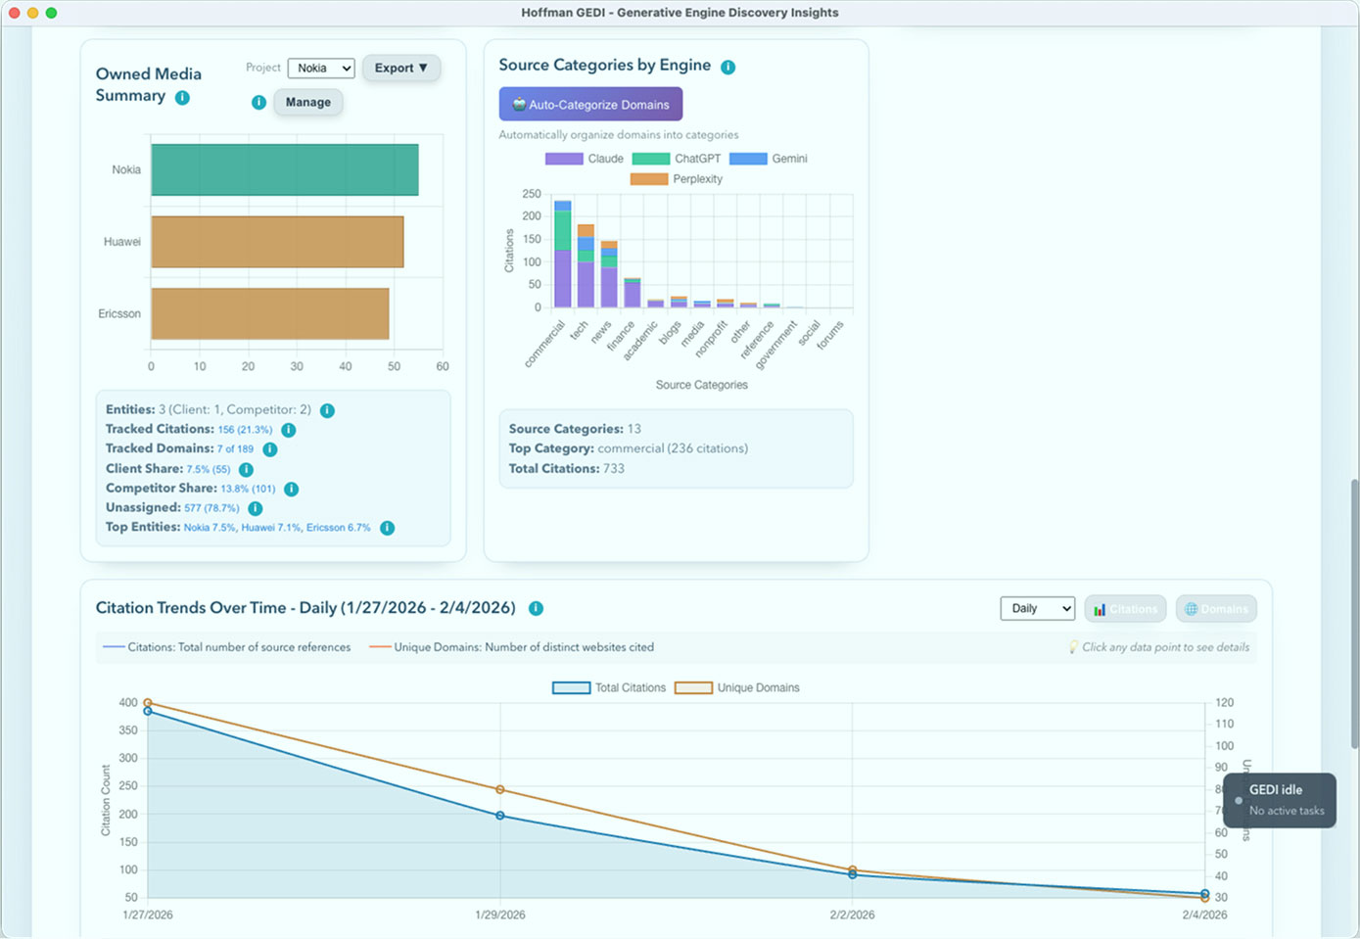Screen dimensions: 1360x939
Task: Click info icon next to Tracked Domains
Action: [269, 449]
